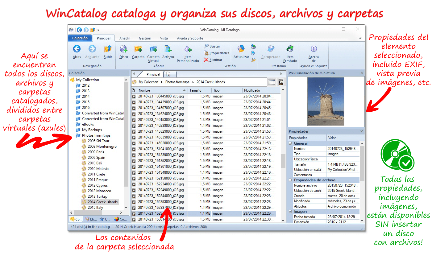The image size is (432, 256).
Task: Click the Carpeta add-folder ribbon icon
Action: click(138, 49)
